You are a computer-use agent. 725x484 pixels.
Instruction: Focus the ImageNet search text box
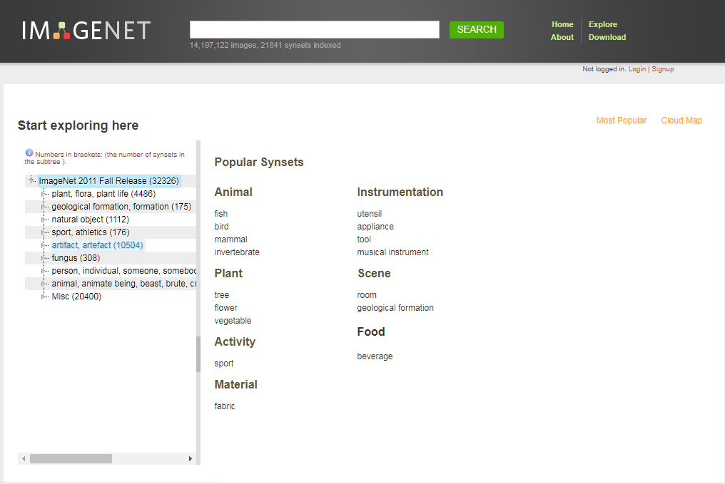(x=315, y=29)
